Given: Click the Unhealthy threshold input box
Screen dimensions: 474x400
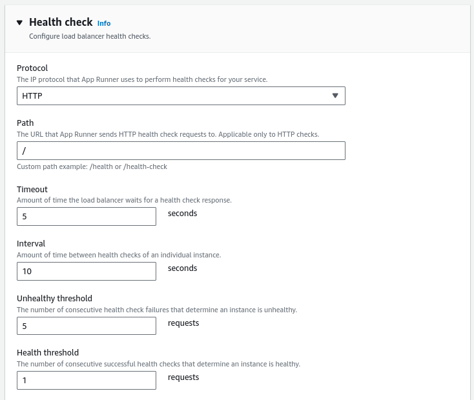Looking at the screenshot, I should pyautogui.click(x=87, y=326).
